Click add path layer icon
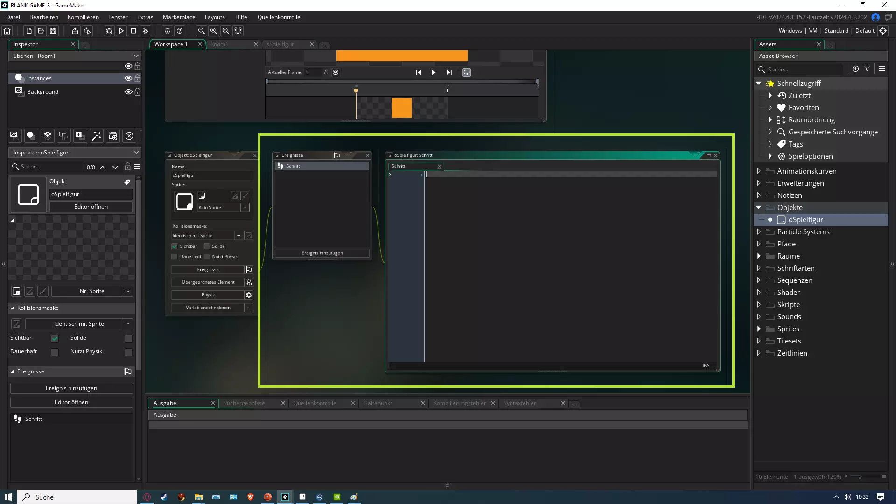 [63, 136]
